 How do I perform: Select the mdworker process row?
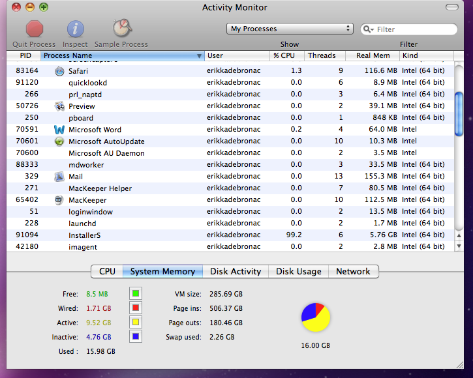230,165
